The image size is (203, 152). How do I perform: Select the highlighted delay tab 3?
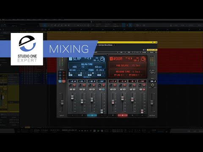(x=92, y=115)
